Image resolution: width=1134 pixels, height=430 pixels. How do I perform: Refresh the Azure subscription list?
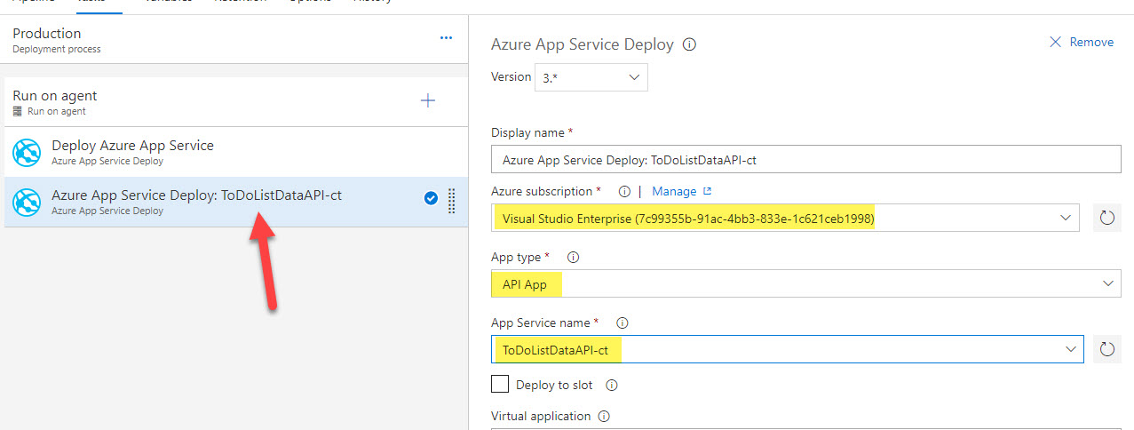point(1106,218)
